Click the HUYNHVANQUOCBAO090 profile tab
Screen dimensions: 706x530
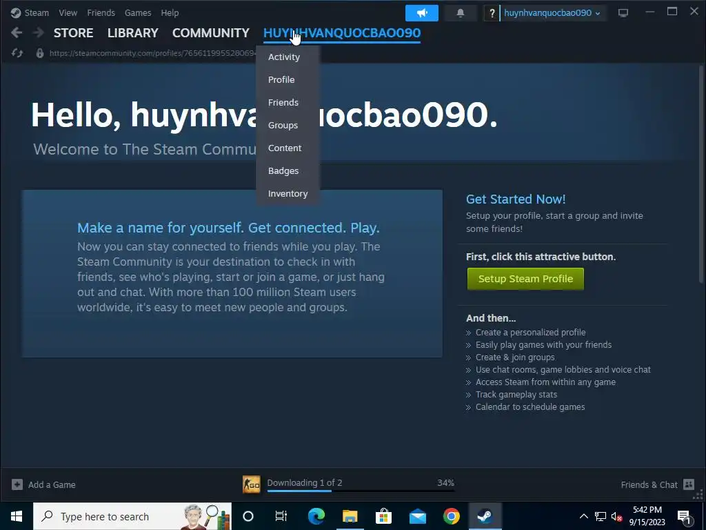click(x=342, y=33)
